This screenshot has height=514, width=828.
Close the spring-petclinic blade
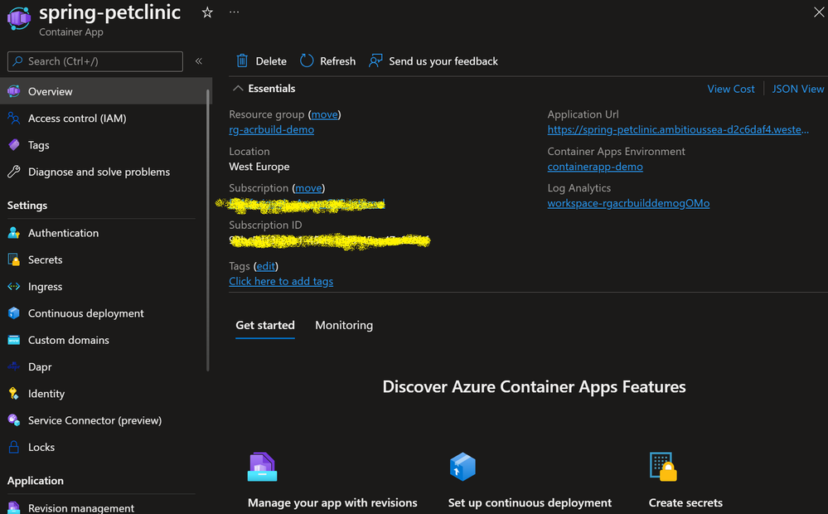point(819,12)
